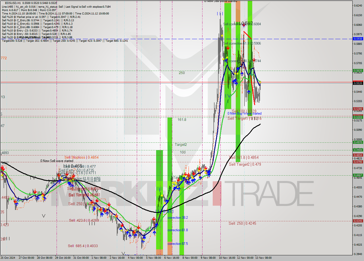Select the 'Last Signal is:Sell with stoploss:0.7184' line
This screenshot has width=364, height=261.
point(89,7)
